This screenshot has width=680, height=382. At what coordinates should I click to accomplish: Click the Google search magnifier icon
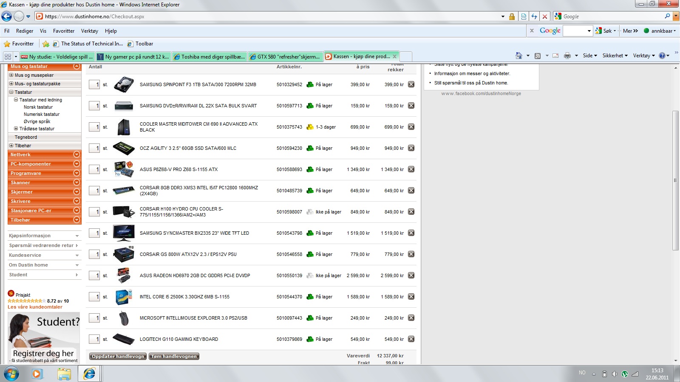pos(667,16)
